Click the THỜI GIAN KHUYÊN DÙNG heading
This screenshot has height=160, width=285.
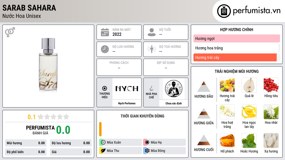coord(142,116)
